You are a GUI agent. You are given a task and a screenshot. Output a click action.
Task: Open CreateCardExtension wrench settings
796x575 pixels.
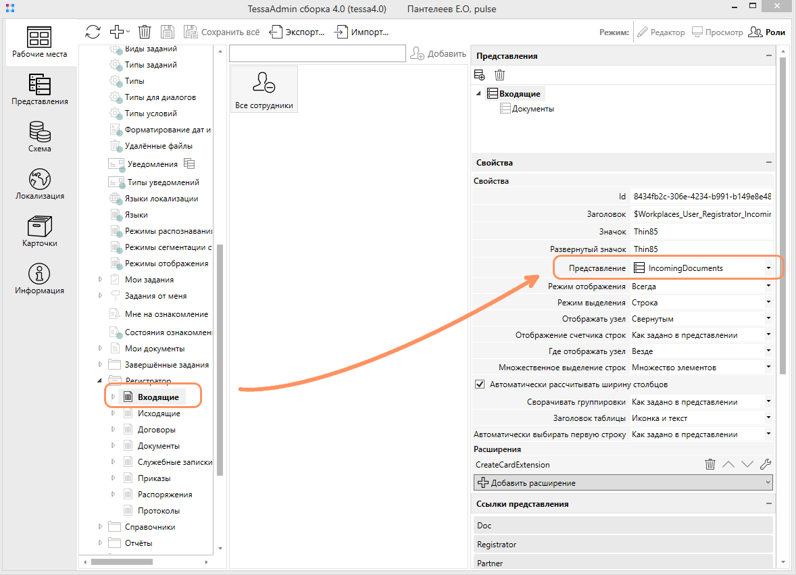(x=766, y=464)
